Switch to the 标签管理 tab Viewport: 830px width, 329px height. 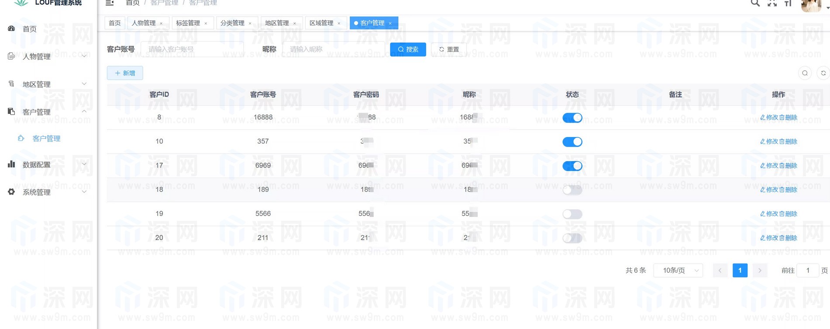[188, 23]
